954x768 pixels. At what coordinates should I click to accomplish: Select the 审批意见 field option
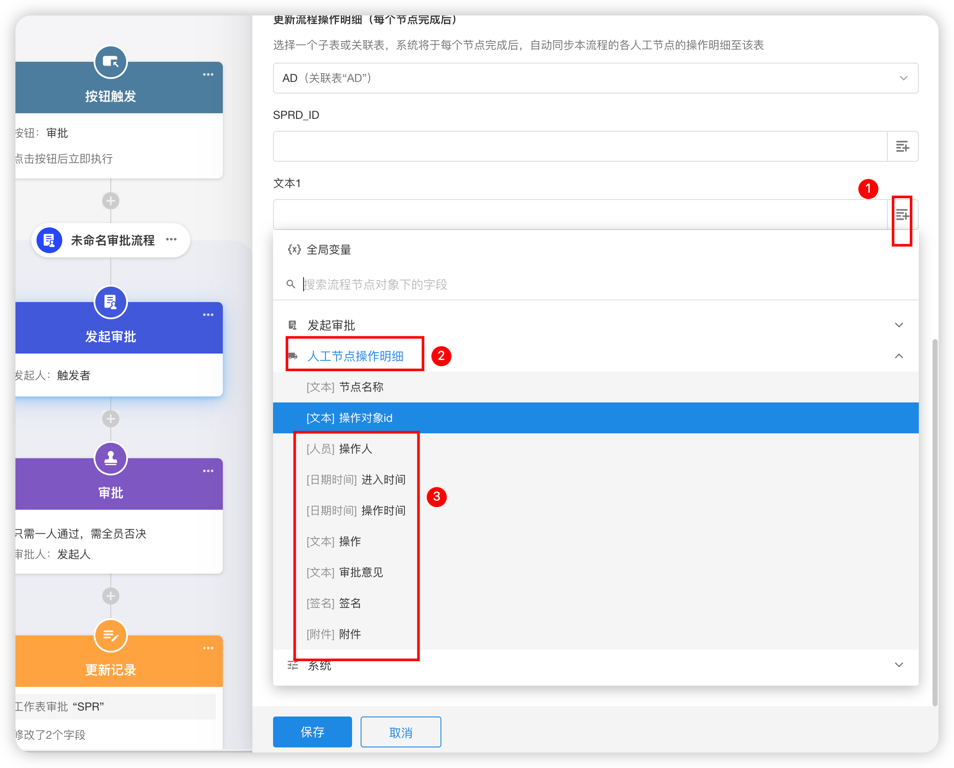(x=360, y=572)
